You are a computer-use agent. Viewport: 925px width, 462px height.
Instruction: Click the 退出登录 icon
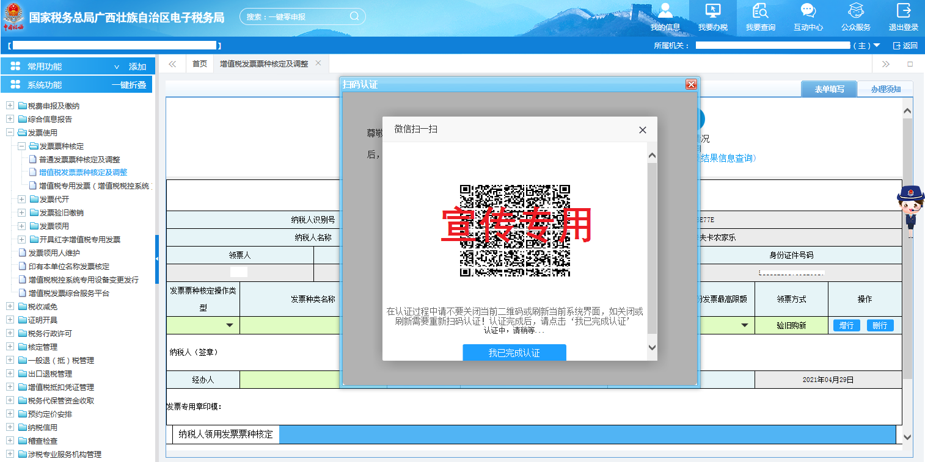point(903,12)
